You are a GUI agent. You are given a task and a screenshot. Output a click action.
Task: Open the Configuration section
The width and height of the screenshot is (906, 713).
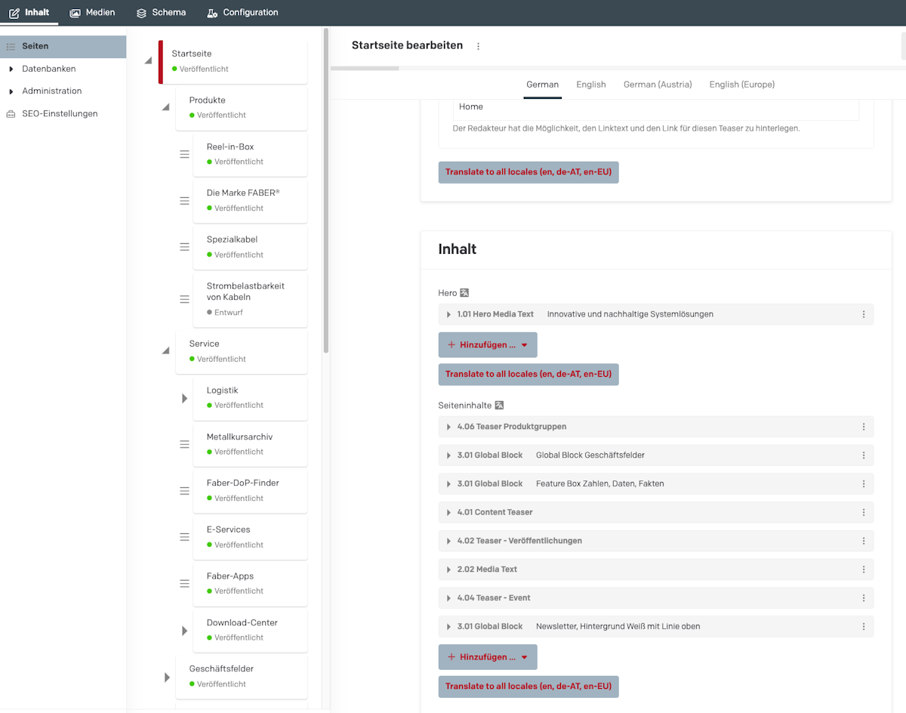(x=242, y=12)
